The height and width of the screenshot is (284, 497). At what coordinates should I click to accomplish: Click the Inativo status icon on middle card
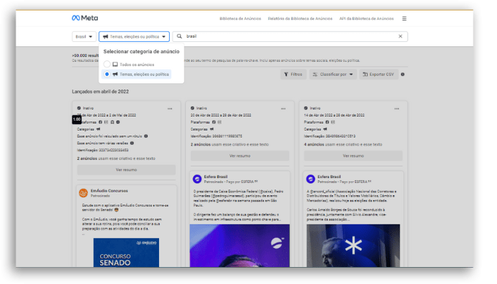192,109
